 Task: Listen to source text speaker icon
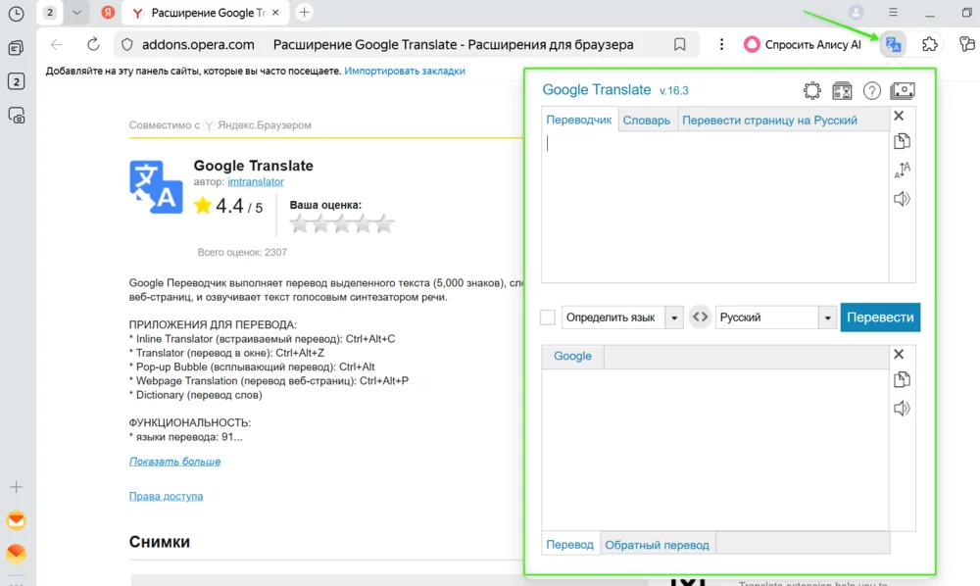[x=902, y=199]
